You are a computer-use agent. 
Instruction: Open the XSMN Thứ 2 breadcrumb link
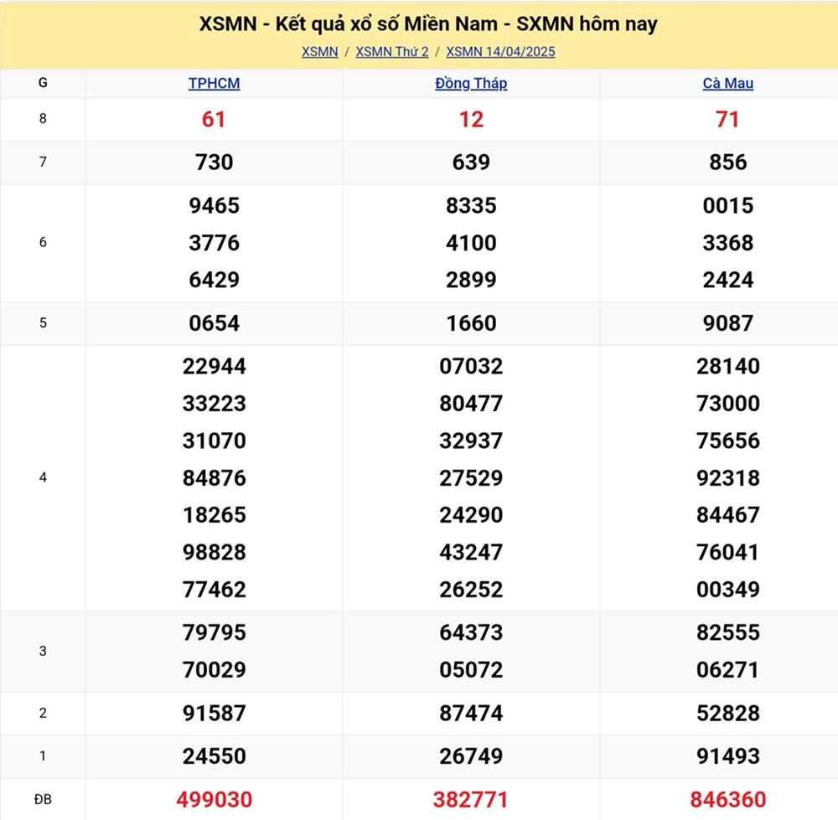pos(391,52)
